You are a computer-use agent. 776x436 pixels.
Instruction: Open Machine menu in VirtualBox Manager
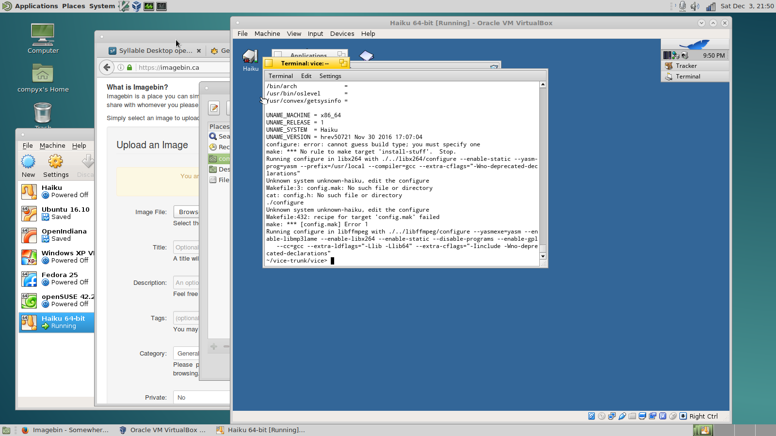pyautogui.click(x=52, y=145)
